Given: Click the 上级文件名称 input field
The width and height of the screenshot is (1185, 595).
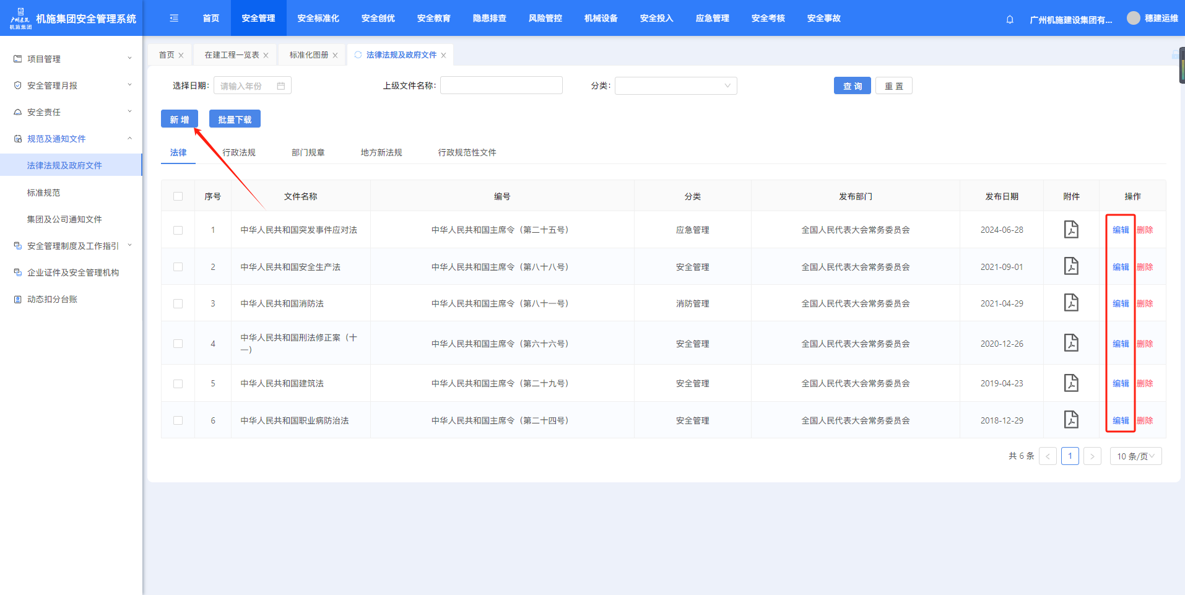Looking at the screenshot, I should 501,85.
